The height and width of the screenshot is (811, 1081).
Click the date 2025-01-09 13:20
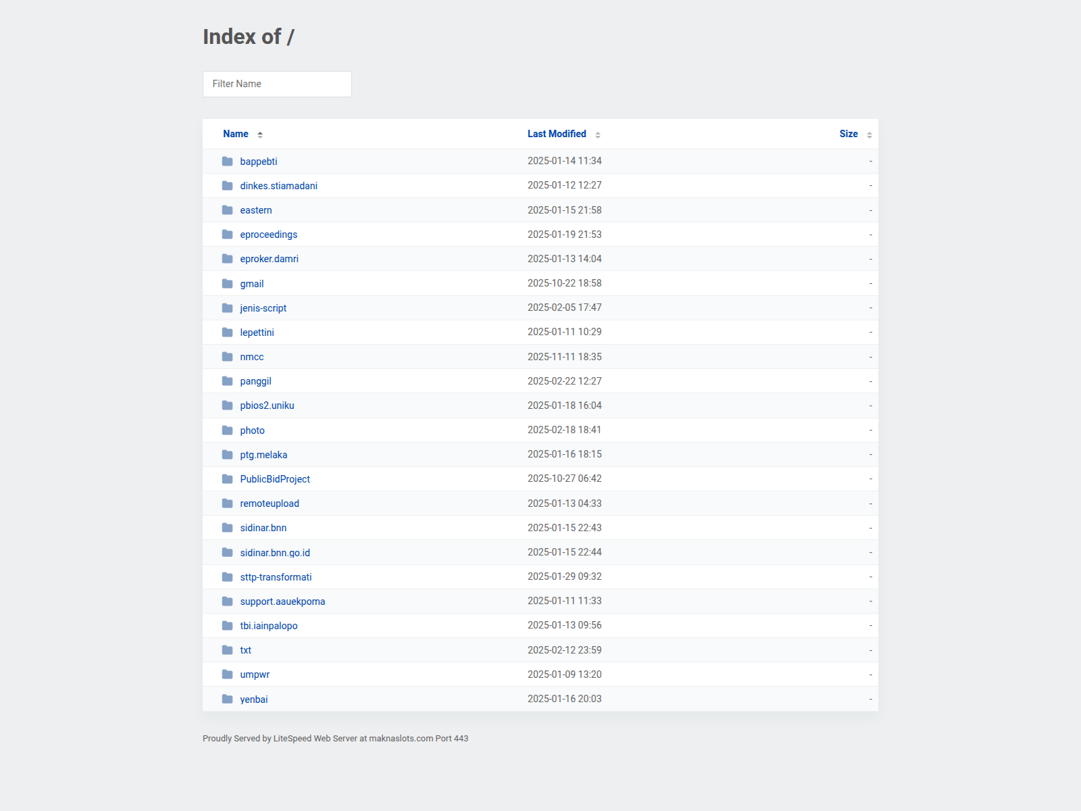[x=565, y=674]
